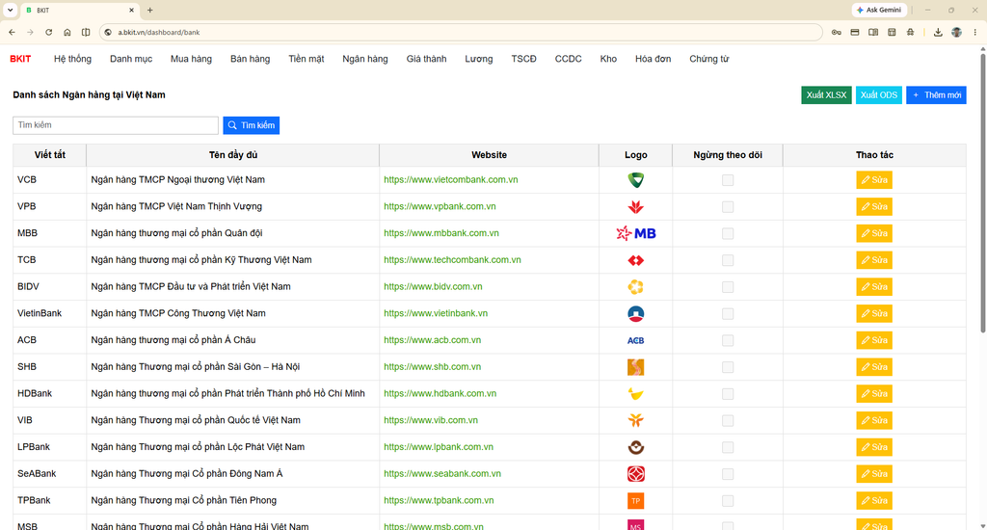Reload the page with refresh icon
Viewport: 987px width, 530px height.
(x=48, y=32)
